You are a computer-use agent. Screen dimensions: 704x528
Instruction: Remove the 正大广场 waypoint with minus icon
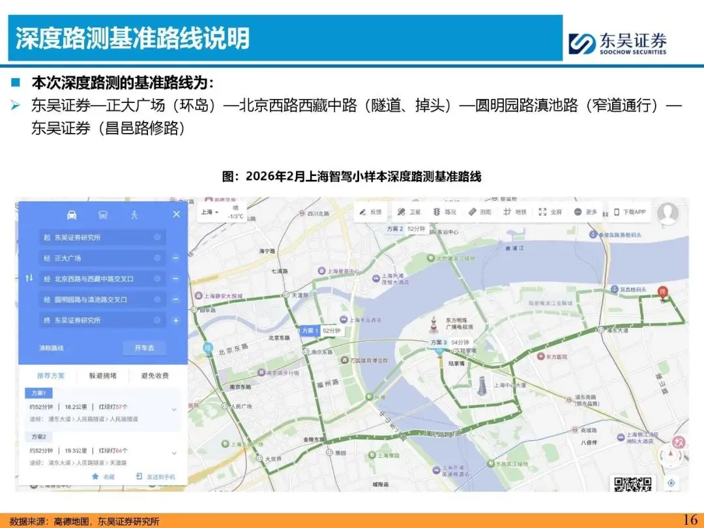(175, 258)
